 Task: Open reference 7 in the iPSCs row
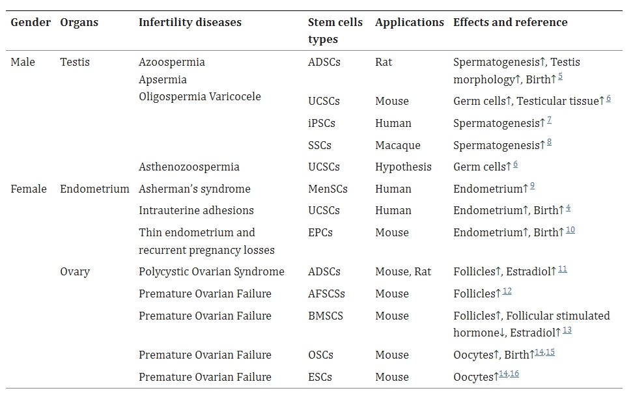click(549, 120)
